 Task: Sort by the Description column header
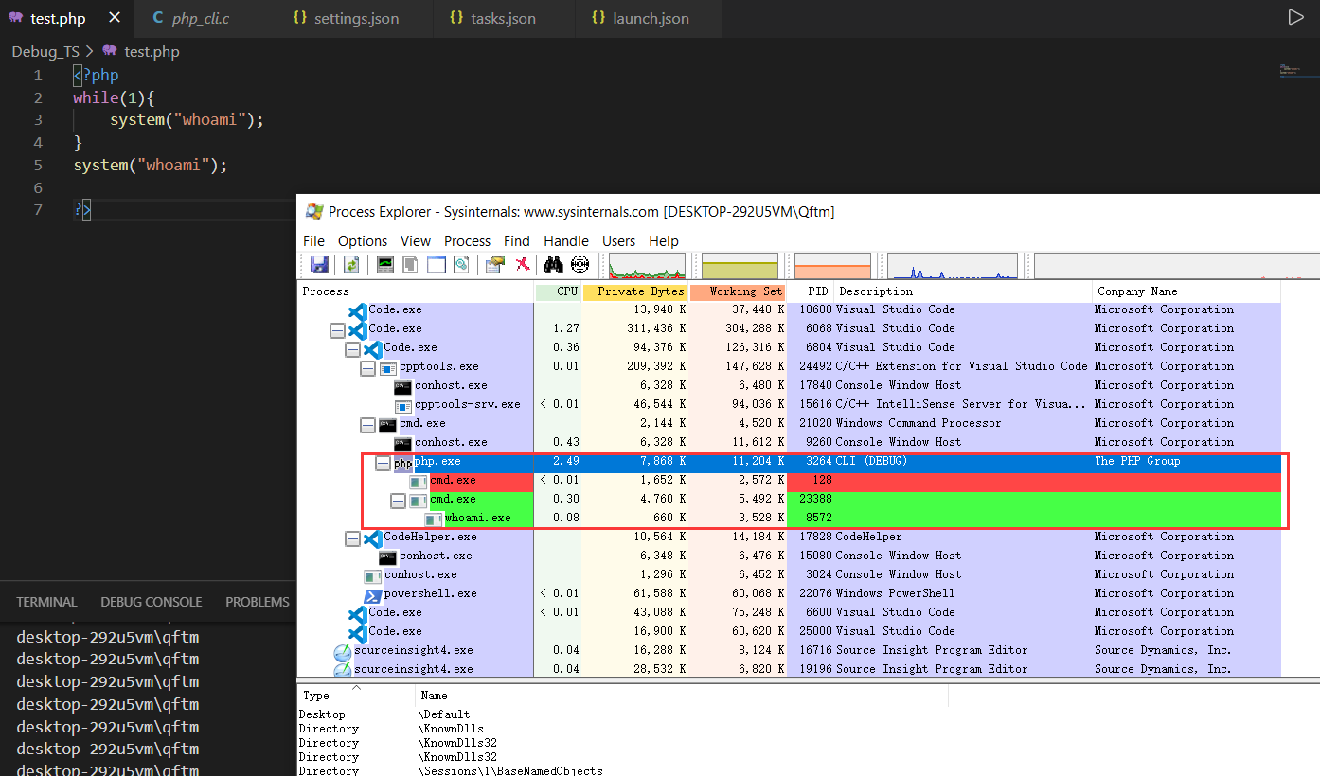tap(963, 291)
